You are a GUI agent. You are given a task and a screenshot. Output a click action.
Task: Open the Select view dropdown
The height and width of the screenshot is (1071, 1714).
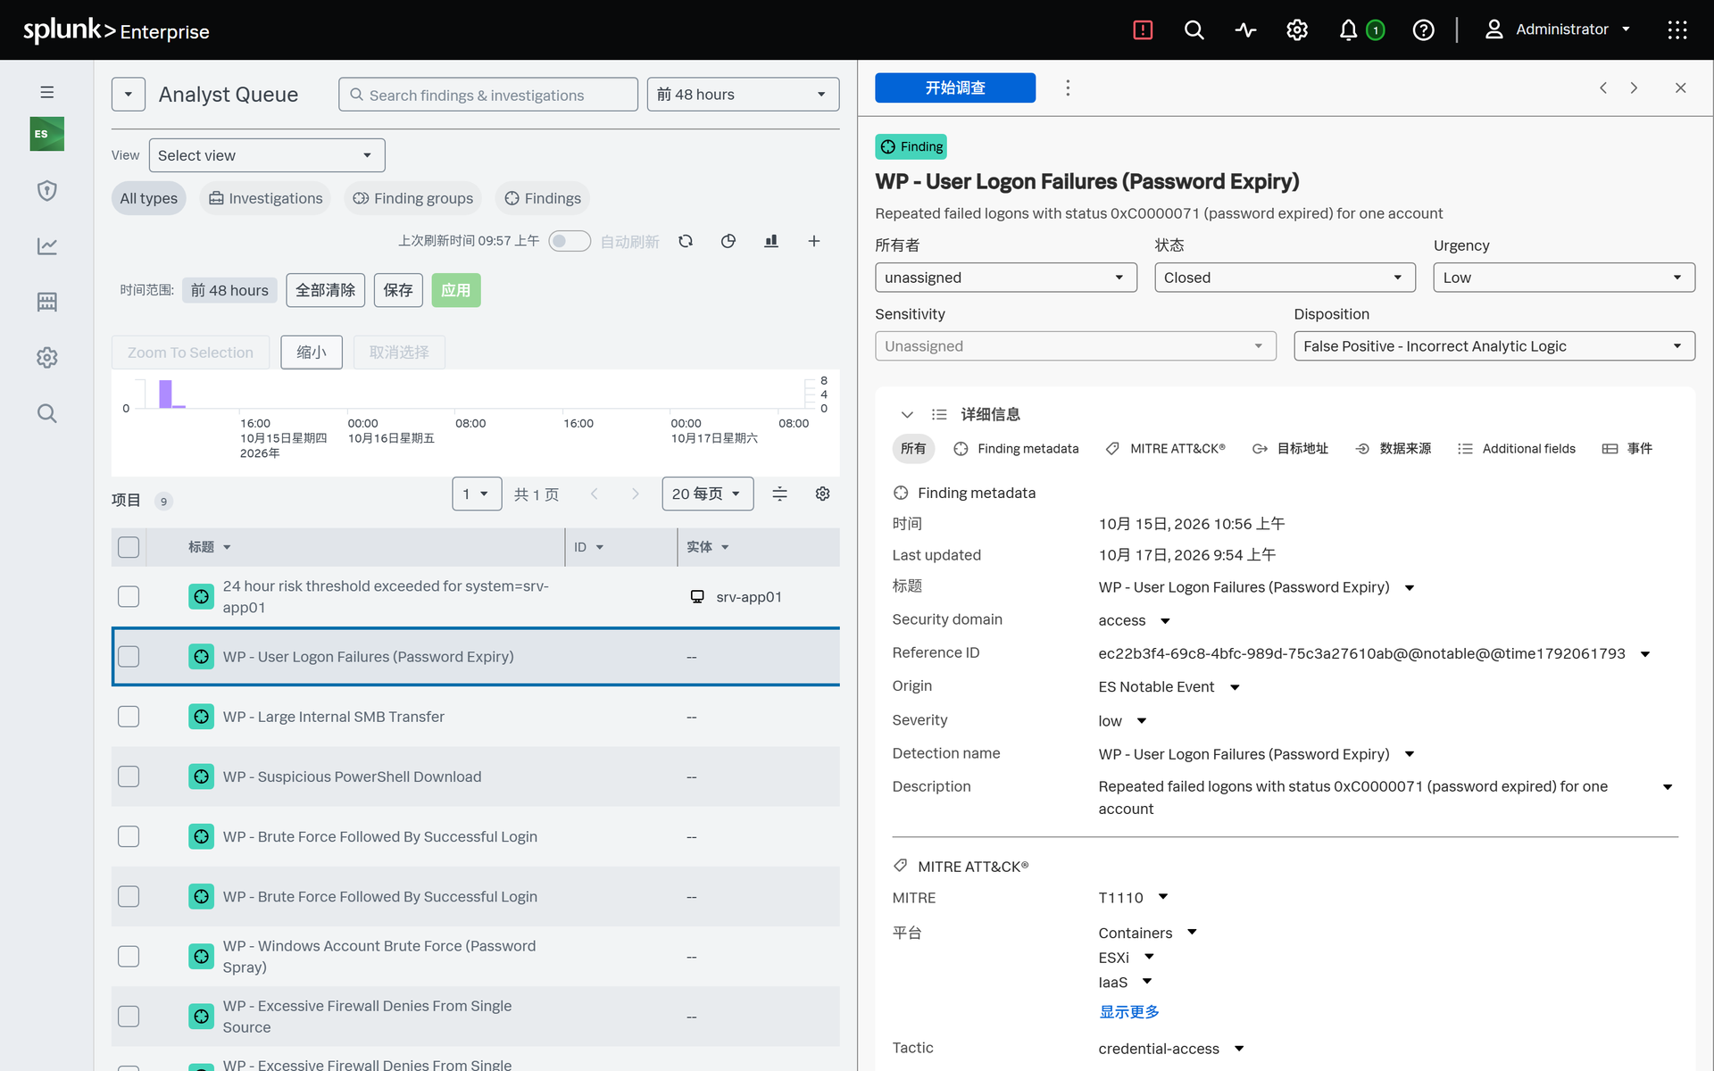click(267, 155)
